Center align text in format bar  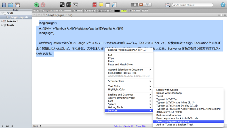[x=103, y=11]
